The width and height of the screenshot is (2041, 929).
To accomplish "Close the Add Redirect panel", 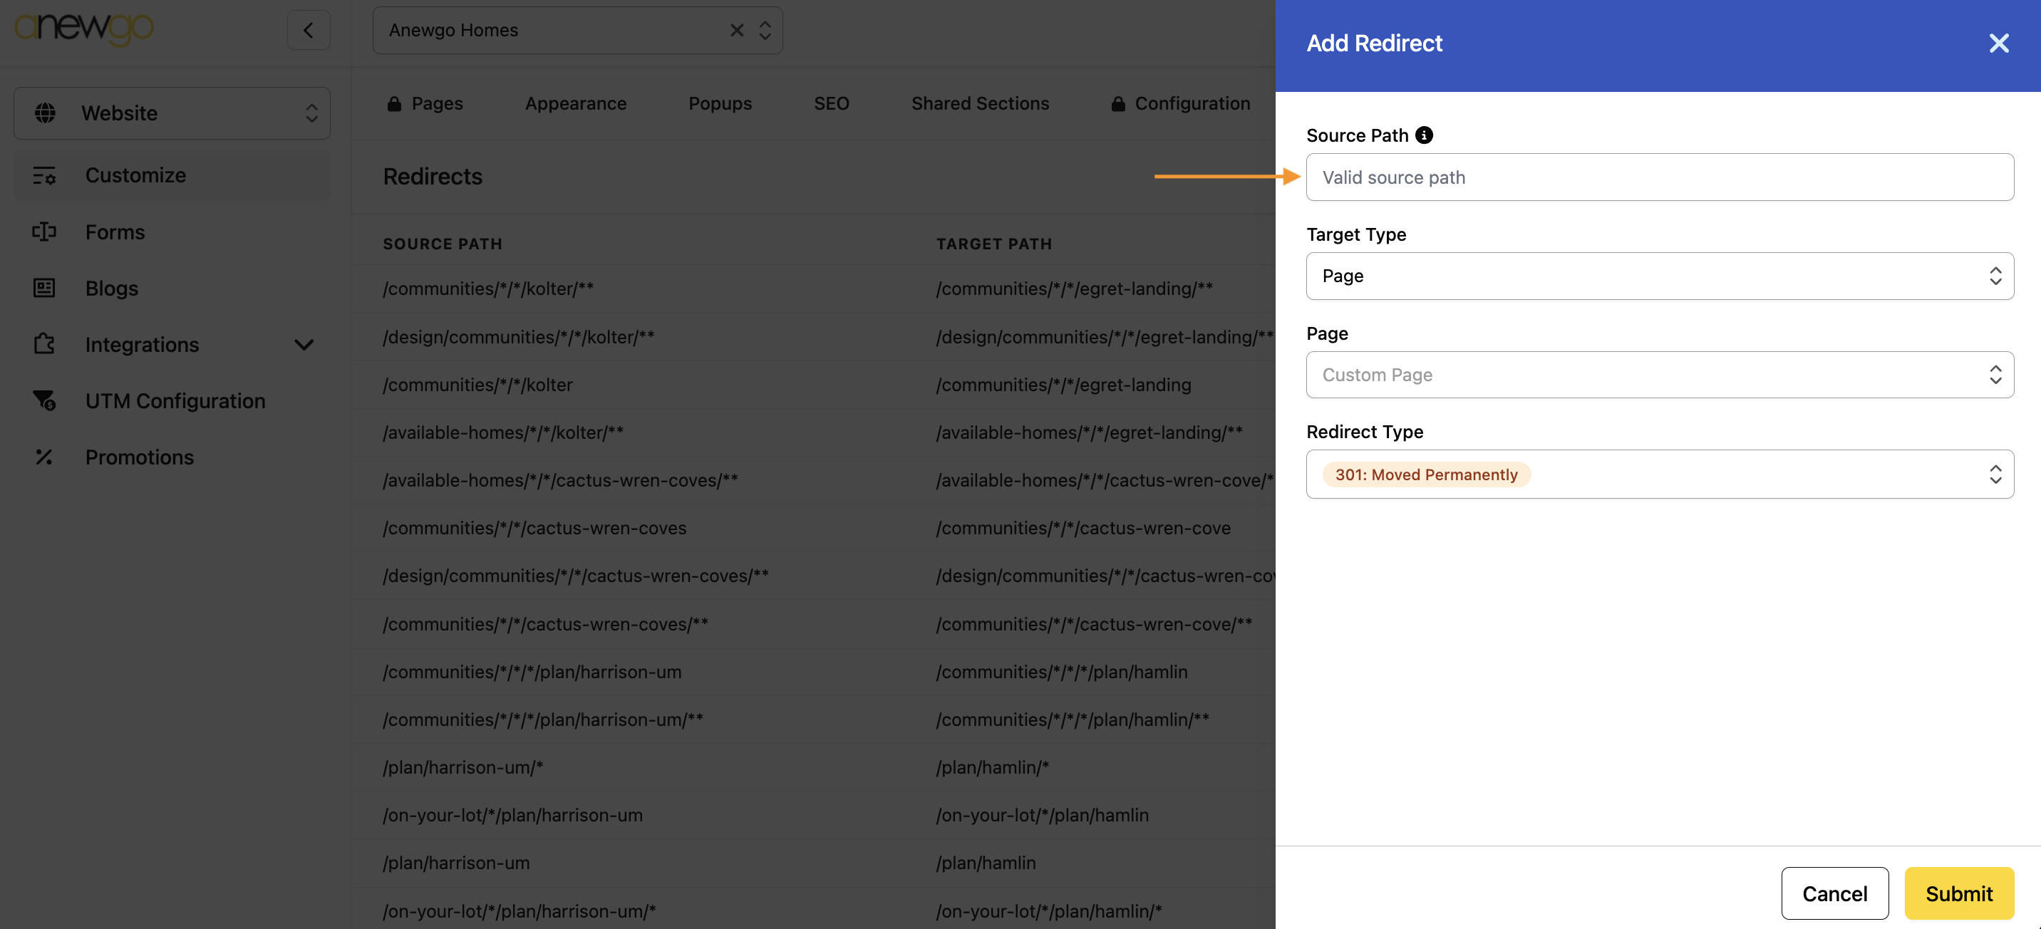I will (1998, 43).
